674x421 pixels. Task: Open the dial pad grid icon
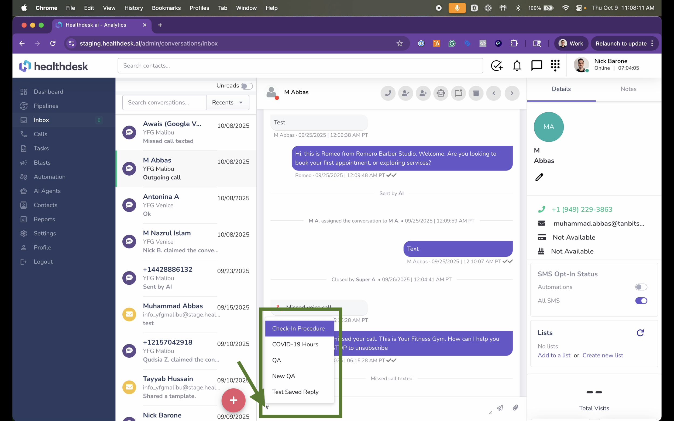pos(555,66)
